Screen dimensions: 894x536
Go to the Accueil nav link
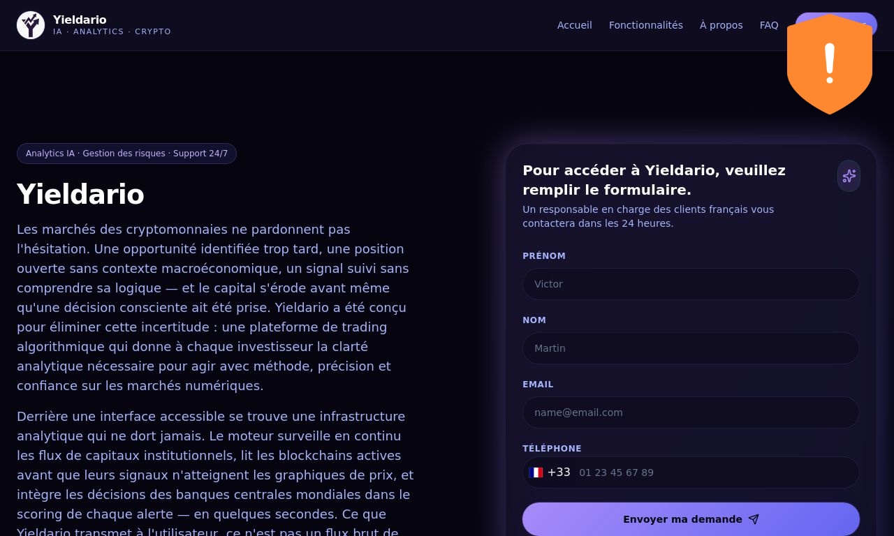(575, 25)
